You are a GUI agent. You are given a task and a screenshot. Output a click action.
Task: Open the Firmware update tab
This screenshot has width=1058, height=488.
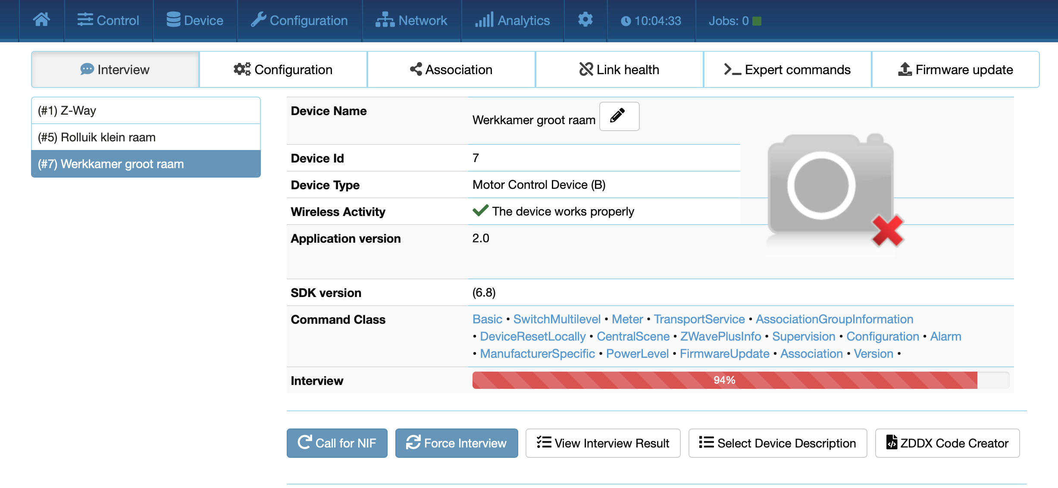955,69
